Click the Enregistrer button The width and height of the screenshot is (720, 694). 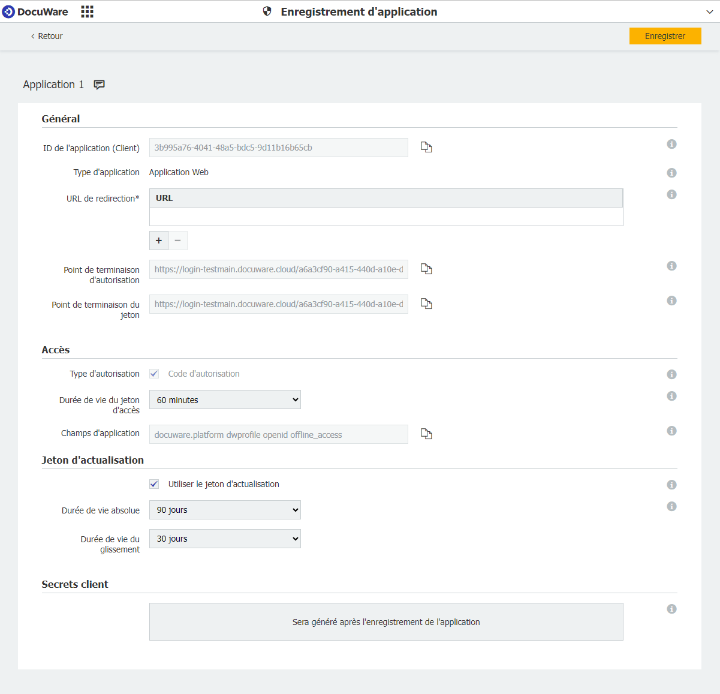pyautogui.click(x=665, y=36)
